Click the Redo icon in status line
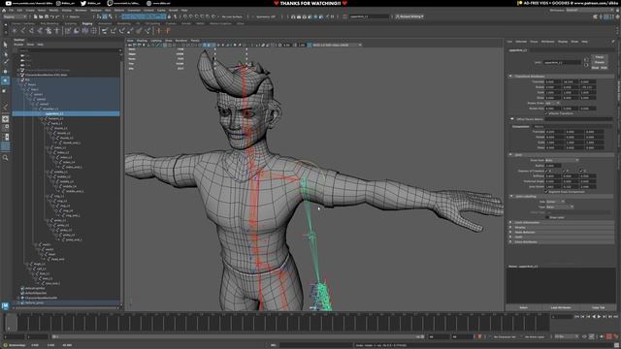 (x=57, y=16)
